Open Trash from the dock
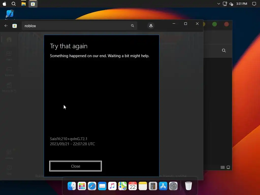This screenshot has height=195, width=260. click(x=188, y=186)
